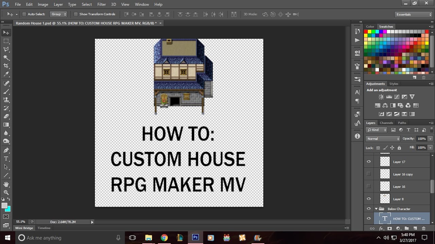The height and width of the screenshot is (244, 435).
Task: Add a Curves adjustment
Action: (x=397, y=97)
